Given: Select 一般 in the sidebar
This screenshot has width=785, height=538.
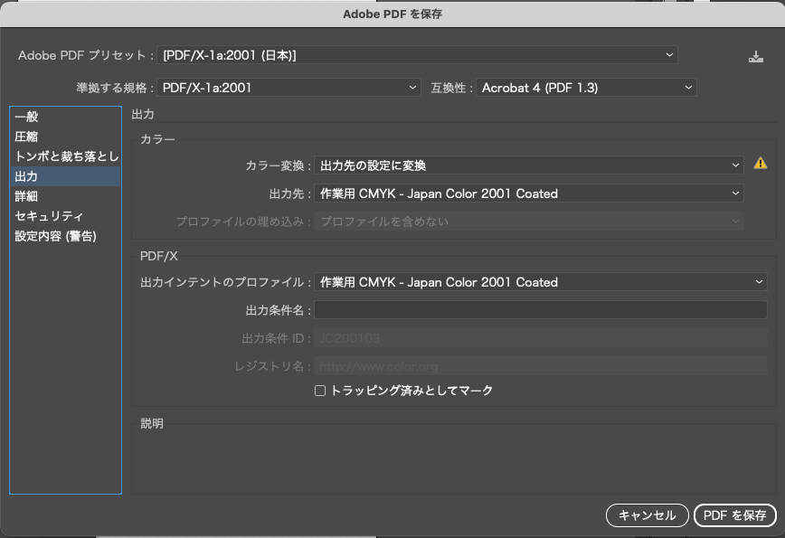Looking at the screenshot, I should click(27, 117).
